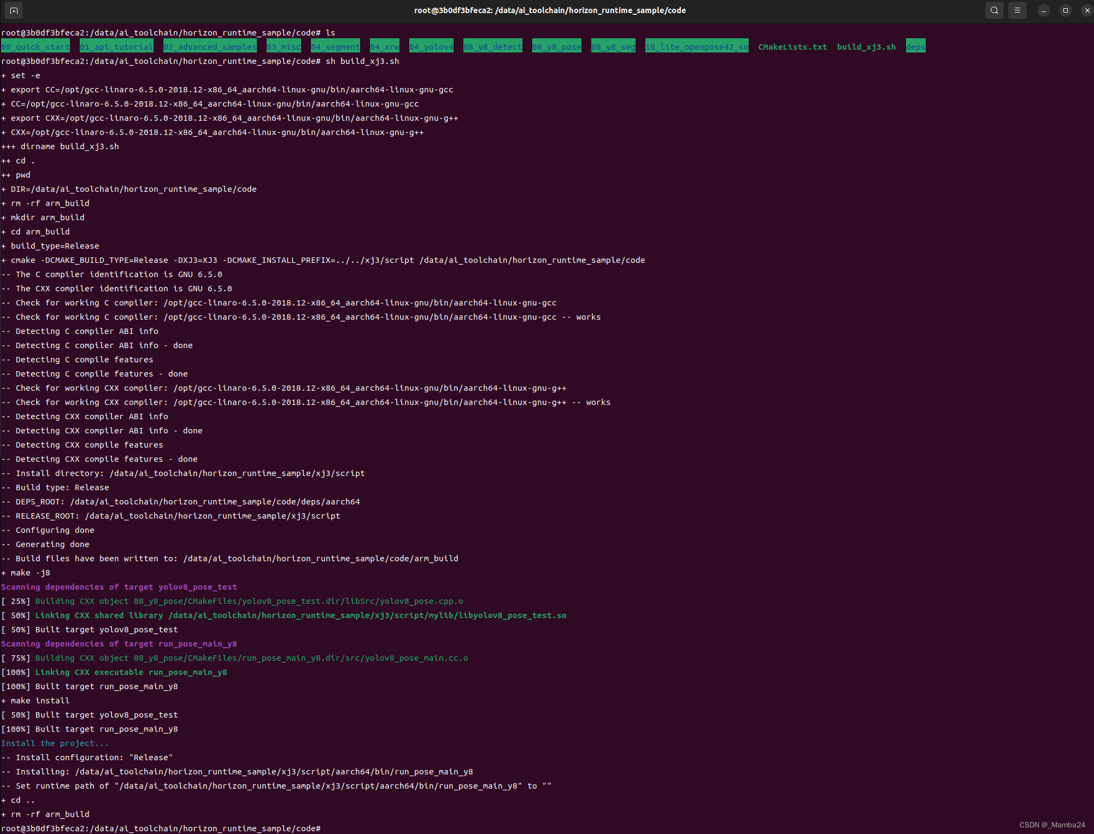This screenshot has width=1094, height=834.
Task: Open the hamburger menu icon
Action: (x=1017, y=10)
